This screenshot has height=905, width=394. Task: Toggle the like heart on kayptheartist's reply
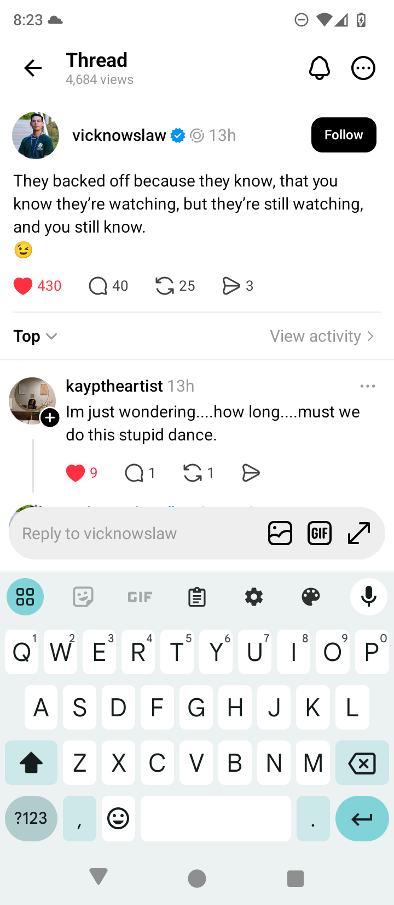click(76, 473)
